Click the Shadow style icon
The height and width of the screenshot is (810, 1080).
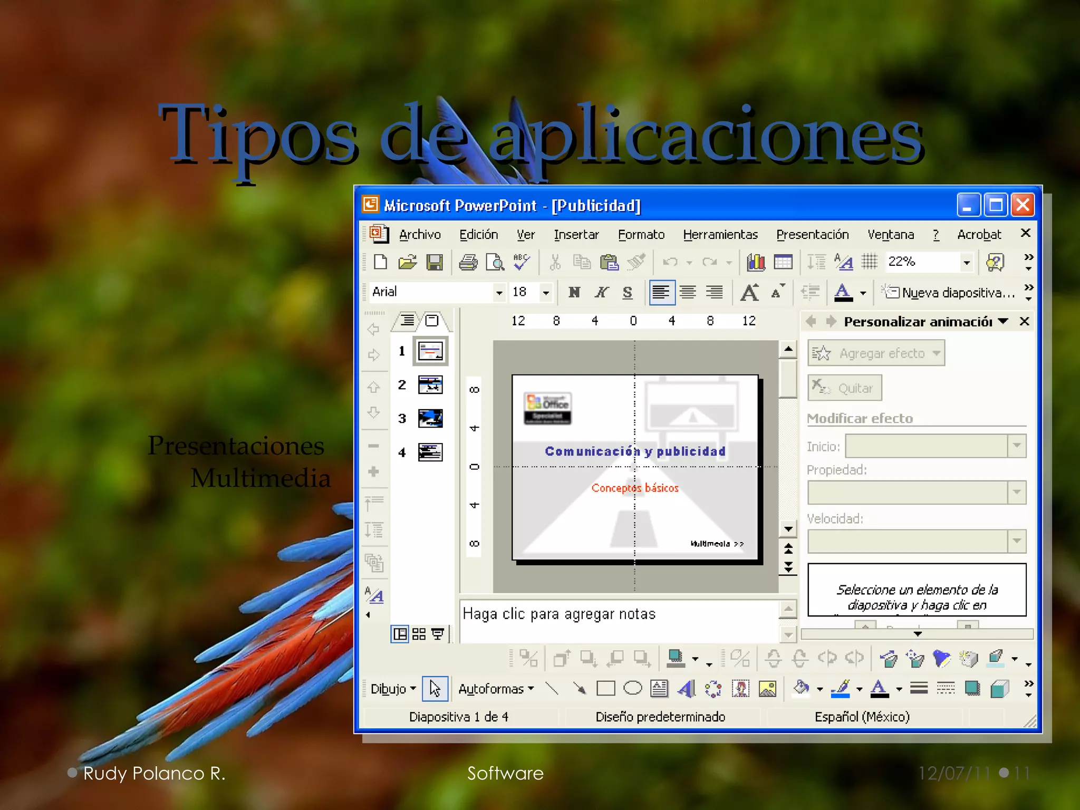coord(972,688)
